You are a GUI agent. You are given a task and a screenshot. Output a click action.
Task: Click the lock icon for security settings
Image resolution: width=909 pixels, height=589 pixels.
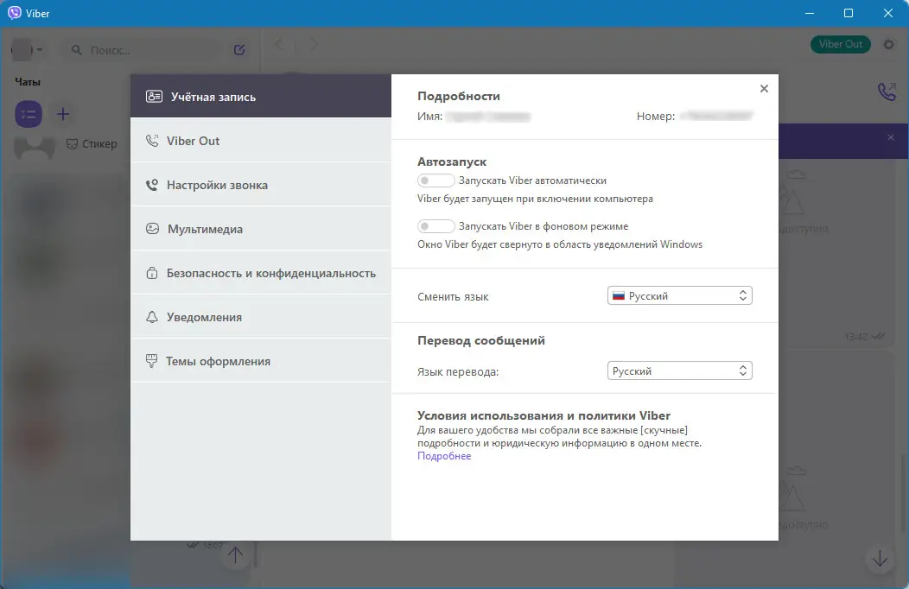click(x=152, y=273)
